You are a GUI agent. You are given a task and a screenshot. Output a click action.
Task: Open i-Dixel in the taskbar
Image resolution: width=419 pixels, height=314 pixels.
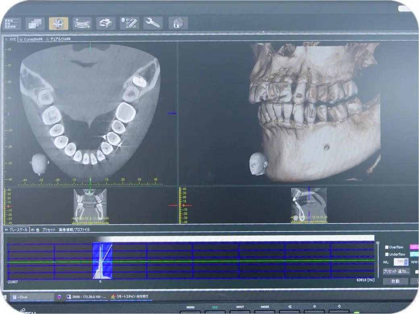pos(32,297)
